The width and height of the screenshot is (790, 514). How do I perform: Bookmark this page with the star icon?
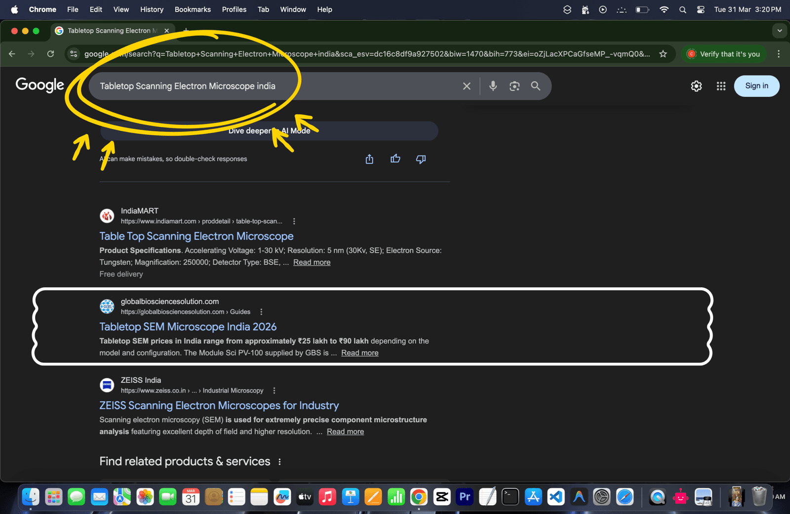coord(663,54)
